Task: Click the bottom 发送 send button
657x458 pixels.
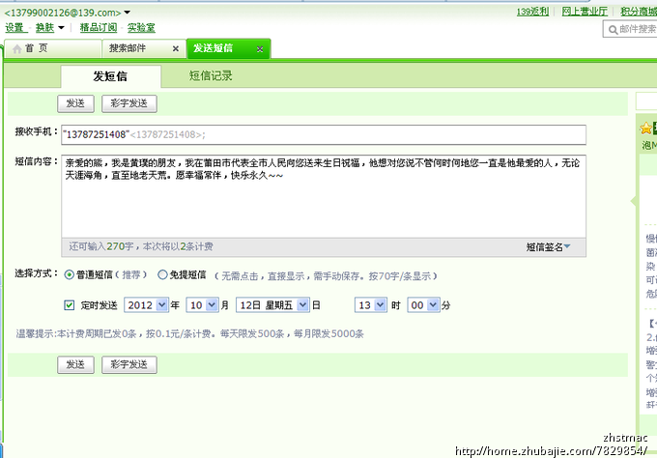Action: 75,364
